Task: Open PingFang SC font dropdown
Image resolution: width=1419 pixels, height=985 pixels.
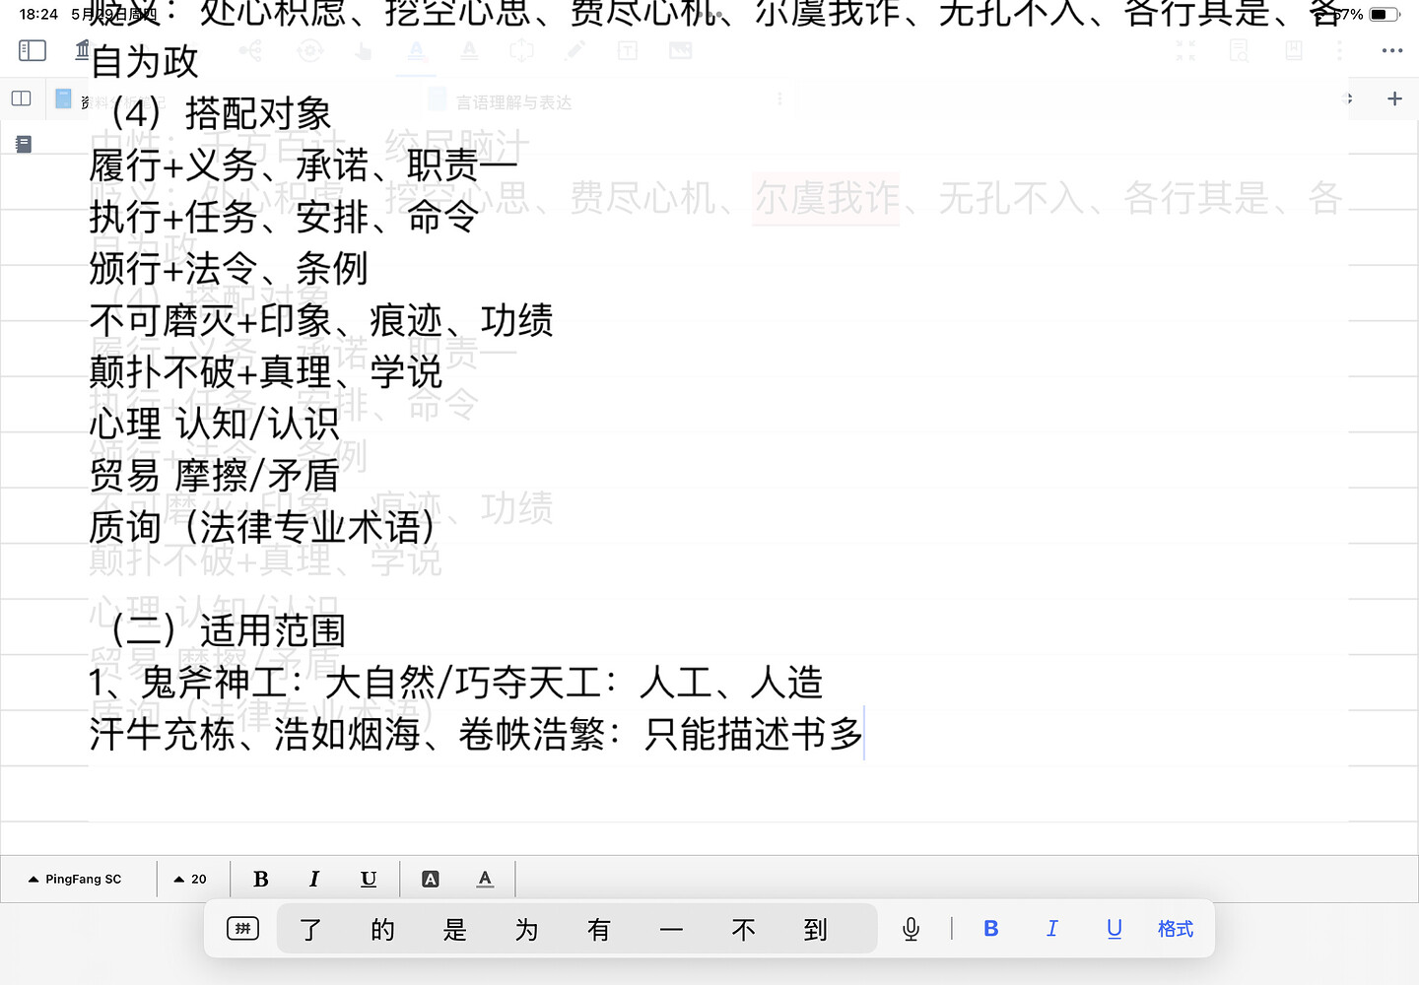Action: tap(75, 879)
